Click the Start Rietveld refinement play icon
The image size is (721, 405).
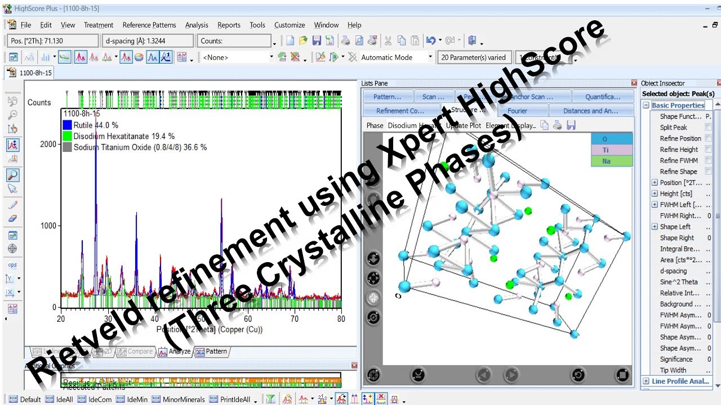[x=333, y=57]
